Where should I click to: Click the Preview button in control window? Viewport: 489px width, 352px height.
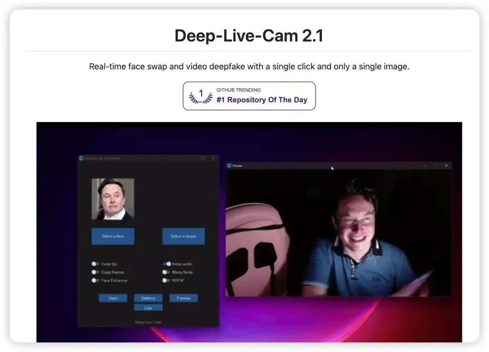183,298
